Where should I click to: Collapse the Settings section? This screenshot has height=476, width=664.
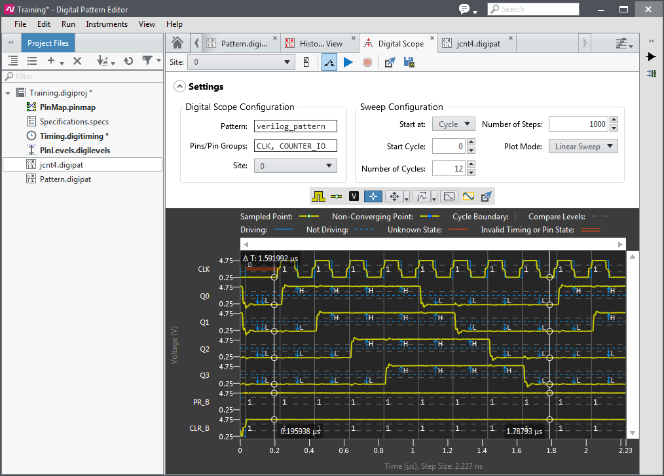point(179,86)
